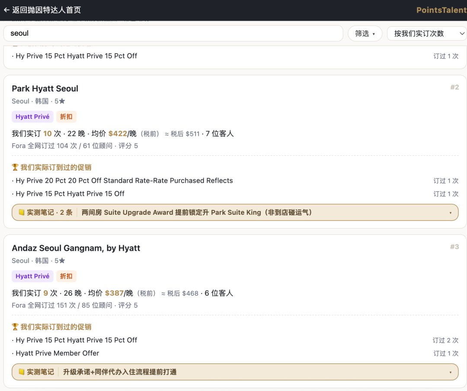
Task: Open the 筛选 filter dropdown
Action: [365, 33]
